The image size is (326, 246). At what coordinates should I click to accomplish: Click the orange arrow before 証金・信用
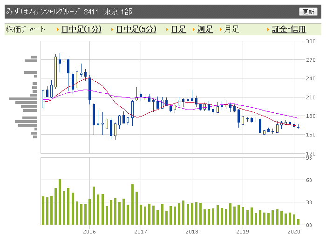tap(268, 29)
